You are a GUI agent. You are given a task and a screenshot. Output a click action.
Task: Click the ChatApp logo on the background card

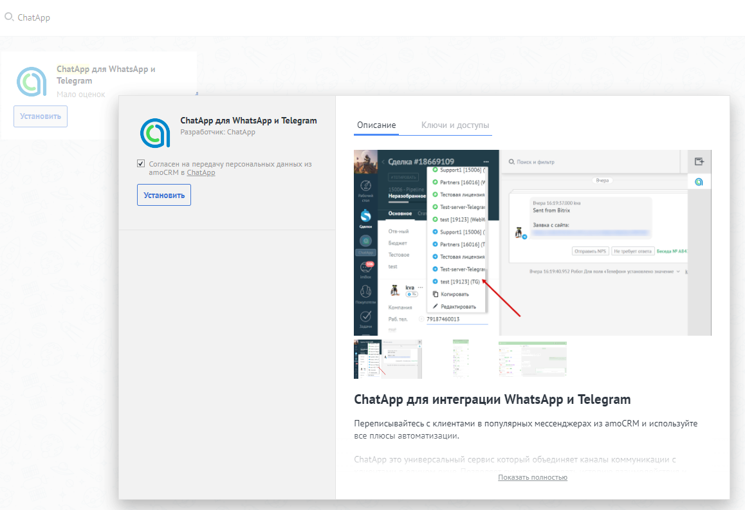click(x=32, y=81)
